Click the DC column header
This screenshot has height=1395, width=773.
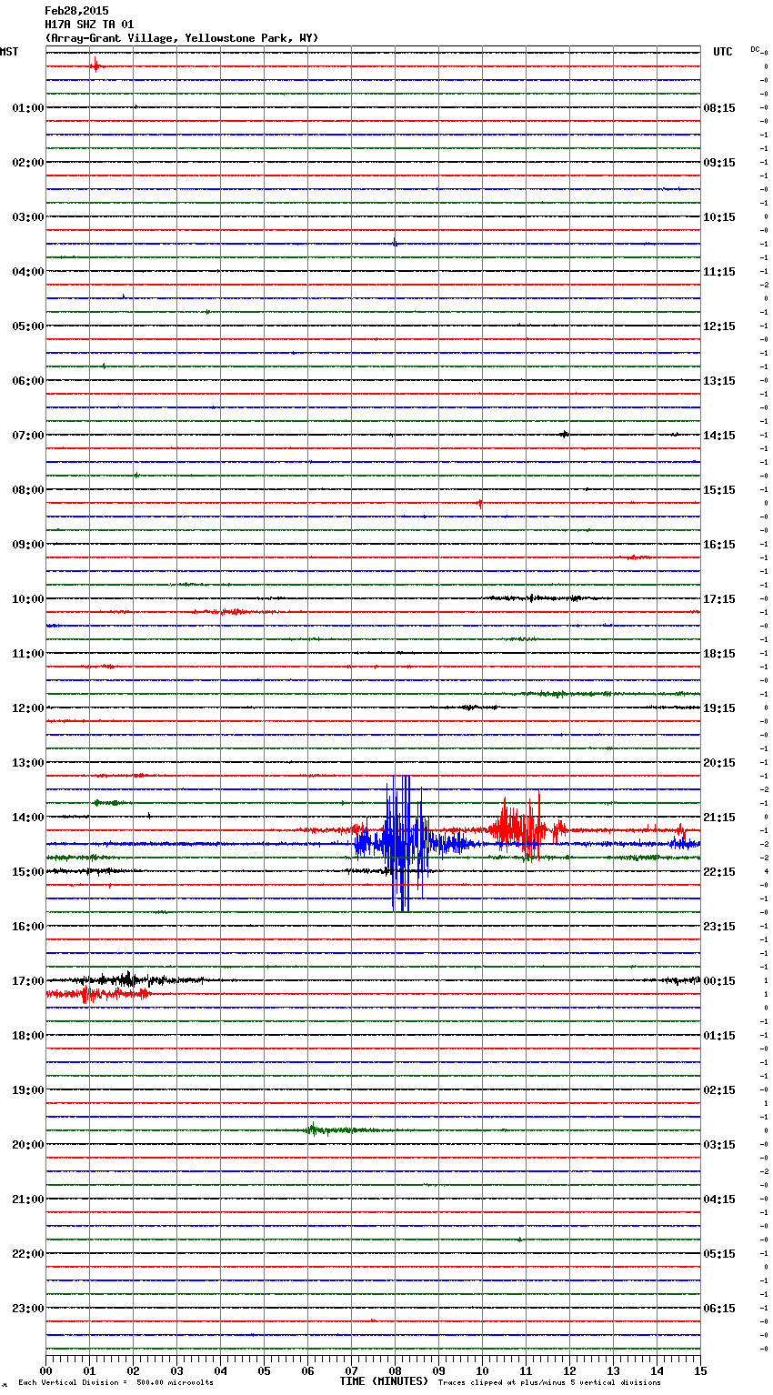[757, 49]
